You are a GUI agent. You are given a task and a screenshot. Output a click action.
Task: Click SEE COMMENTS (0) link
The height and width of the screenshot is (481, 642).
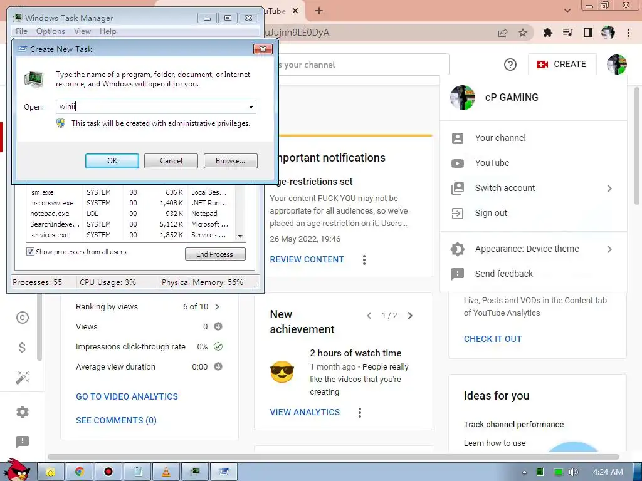point(116,420)
